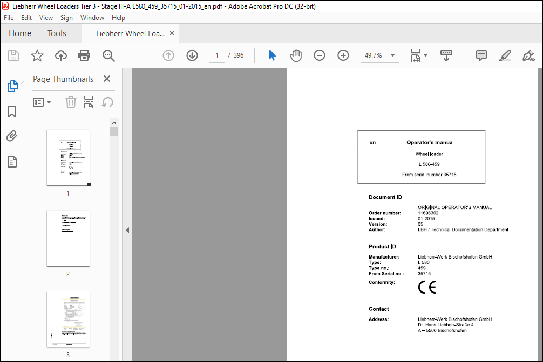Switch to the Home tab
The height and width of the screenshot is (362, 543).
point(20,33)
